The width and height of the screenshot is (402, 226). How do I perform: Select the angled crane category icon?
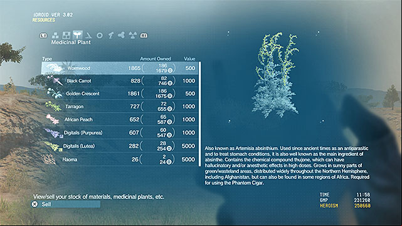[88, 35]
